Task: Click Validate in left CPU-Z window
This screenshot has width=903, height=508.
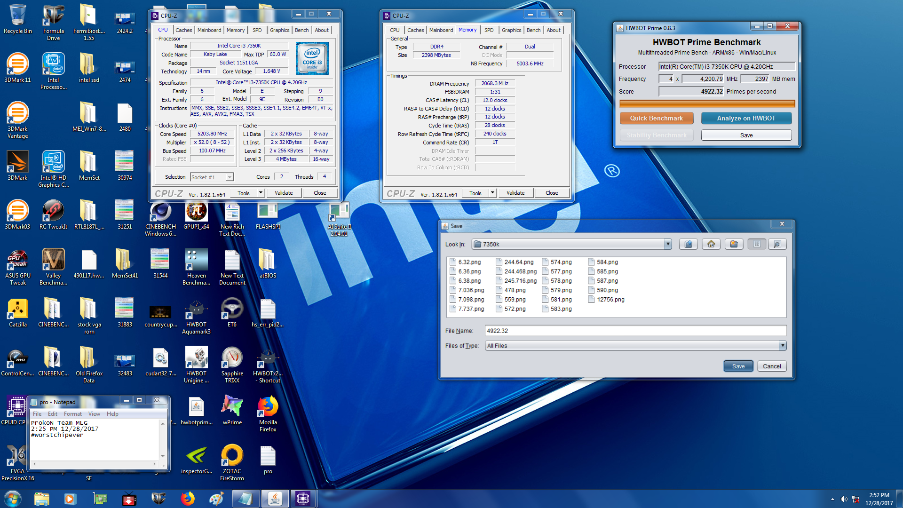Action: (x=284, y=193)
